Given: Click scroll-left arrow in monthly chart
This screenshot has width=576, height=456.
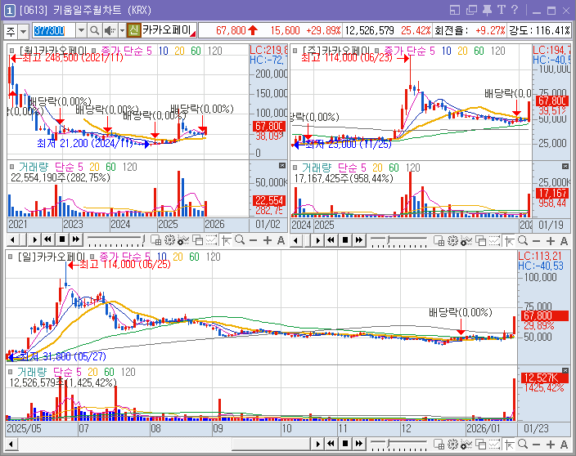Looking at the screenshot, I should click(x=12, y=240).
